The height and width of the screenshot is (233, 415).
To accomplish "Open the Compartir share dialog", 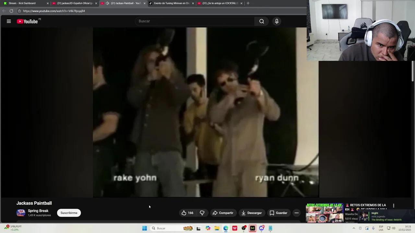I will pyautogui.click(x=223, y=213).
